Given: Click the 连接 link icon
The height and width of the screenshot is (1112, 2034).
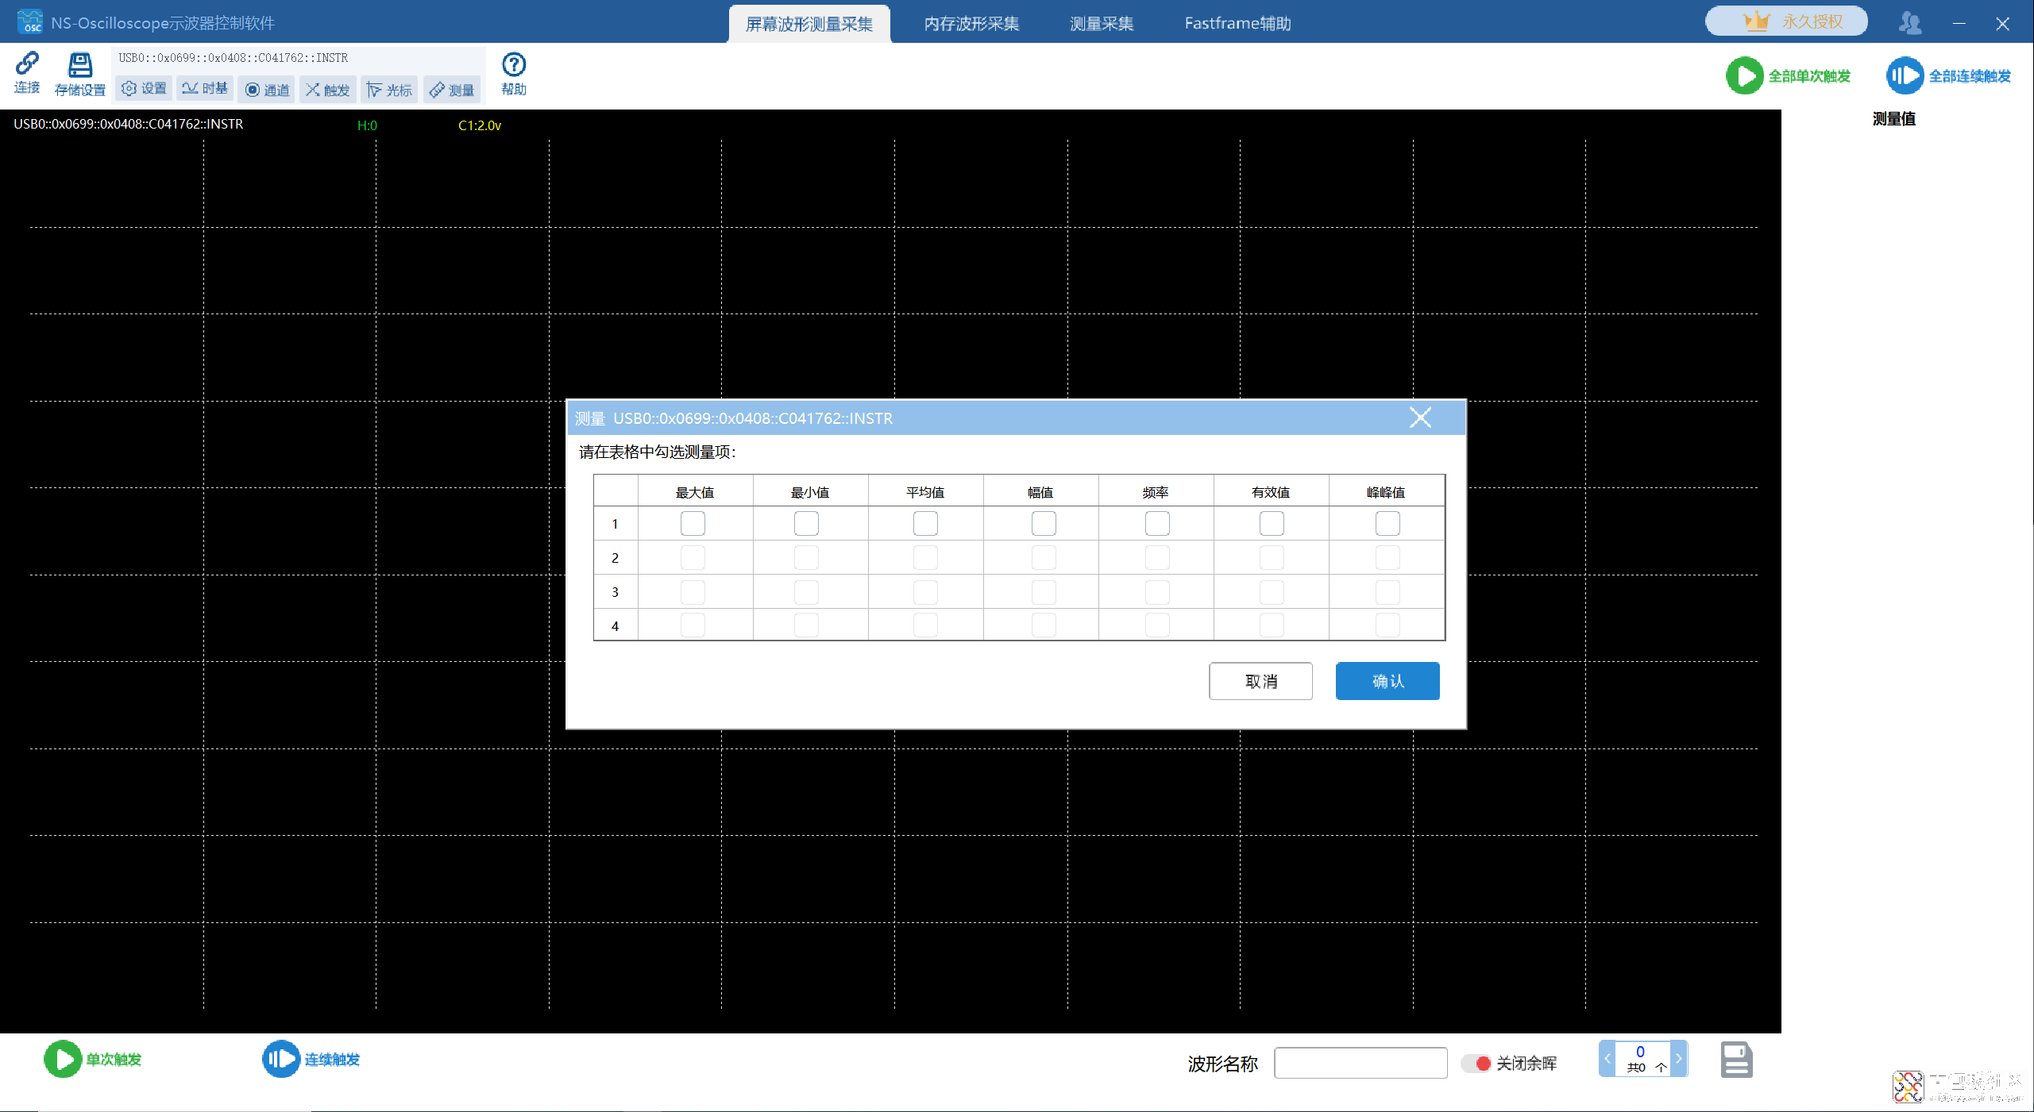Looking at the screenshot, I should pos(27,71).
